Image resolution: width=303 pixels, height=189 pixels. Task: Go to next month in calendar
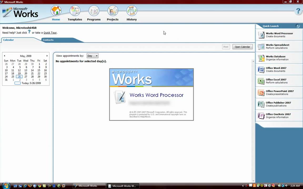[x=47, y=56]
